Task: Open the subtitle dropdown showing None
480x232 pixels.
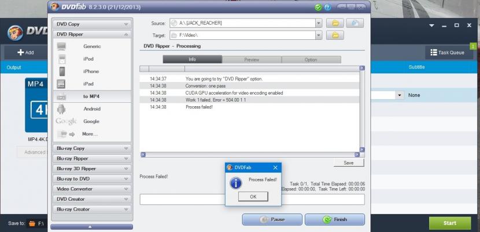Action: pyautogui.click(x=400, y=95)
